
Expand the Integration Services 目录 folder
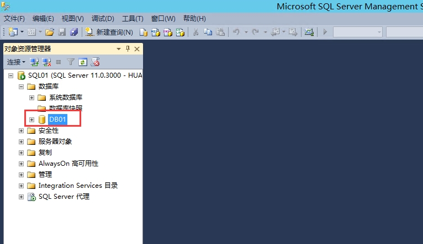coord(22,186)
